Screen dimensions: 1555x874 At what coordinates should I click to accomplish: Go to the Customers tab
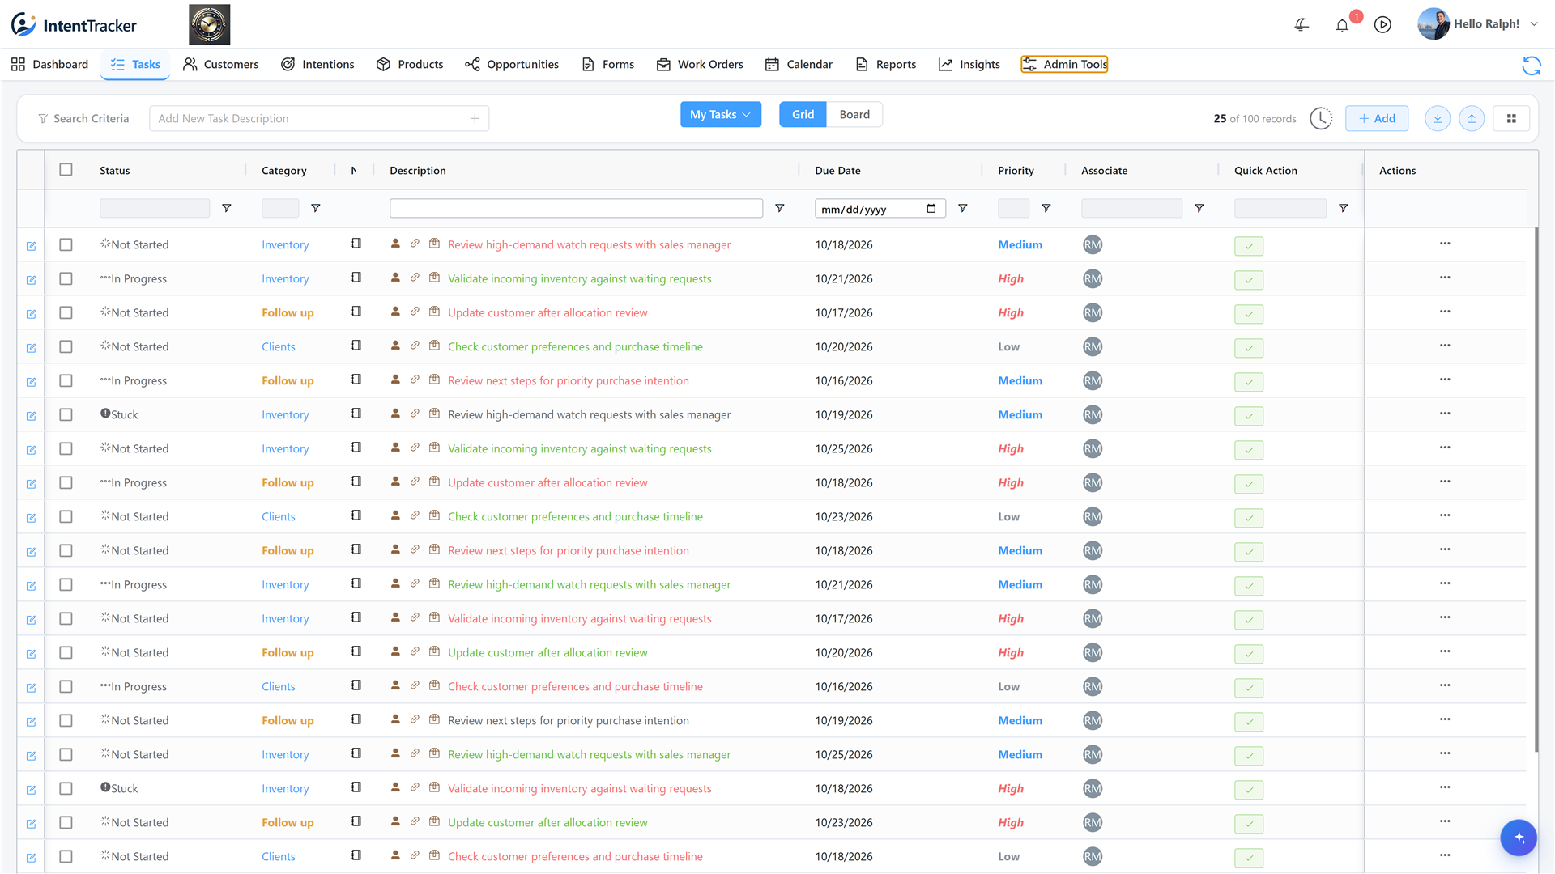tap(220, 65)
